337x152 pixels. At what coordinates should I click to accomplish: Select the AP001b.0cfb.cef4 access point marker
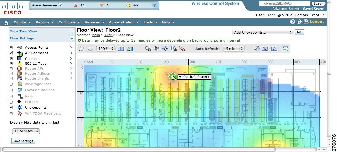(173, 77)
